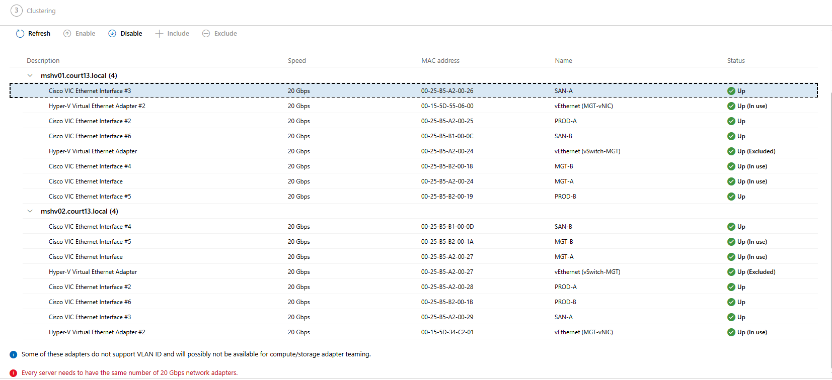
Task: Click Up (Excluded) status for MAC 00-25-B5-A2-00-24
Action: click(757, 151)
